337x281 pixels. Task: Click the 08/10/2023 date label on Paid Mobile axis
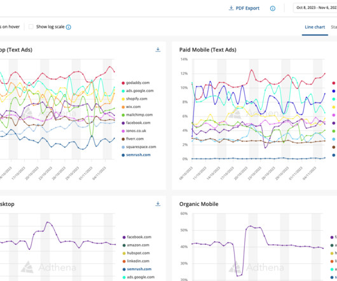[186, 173]
